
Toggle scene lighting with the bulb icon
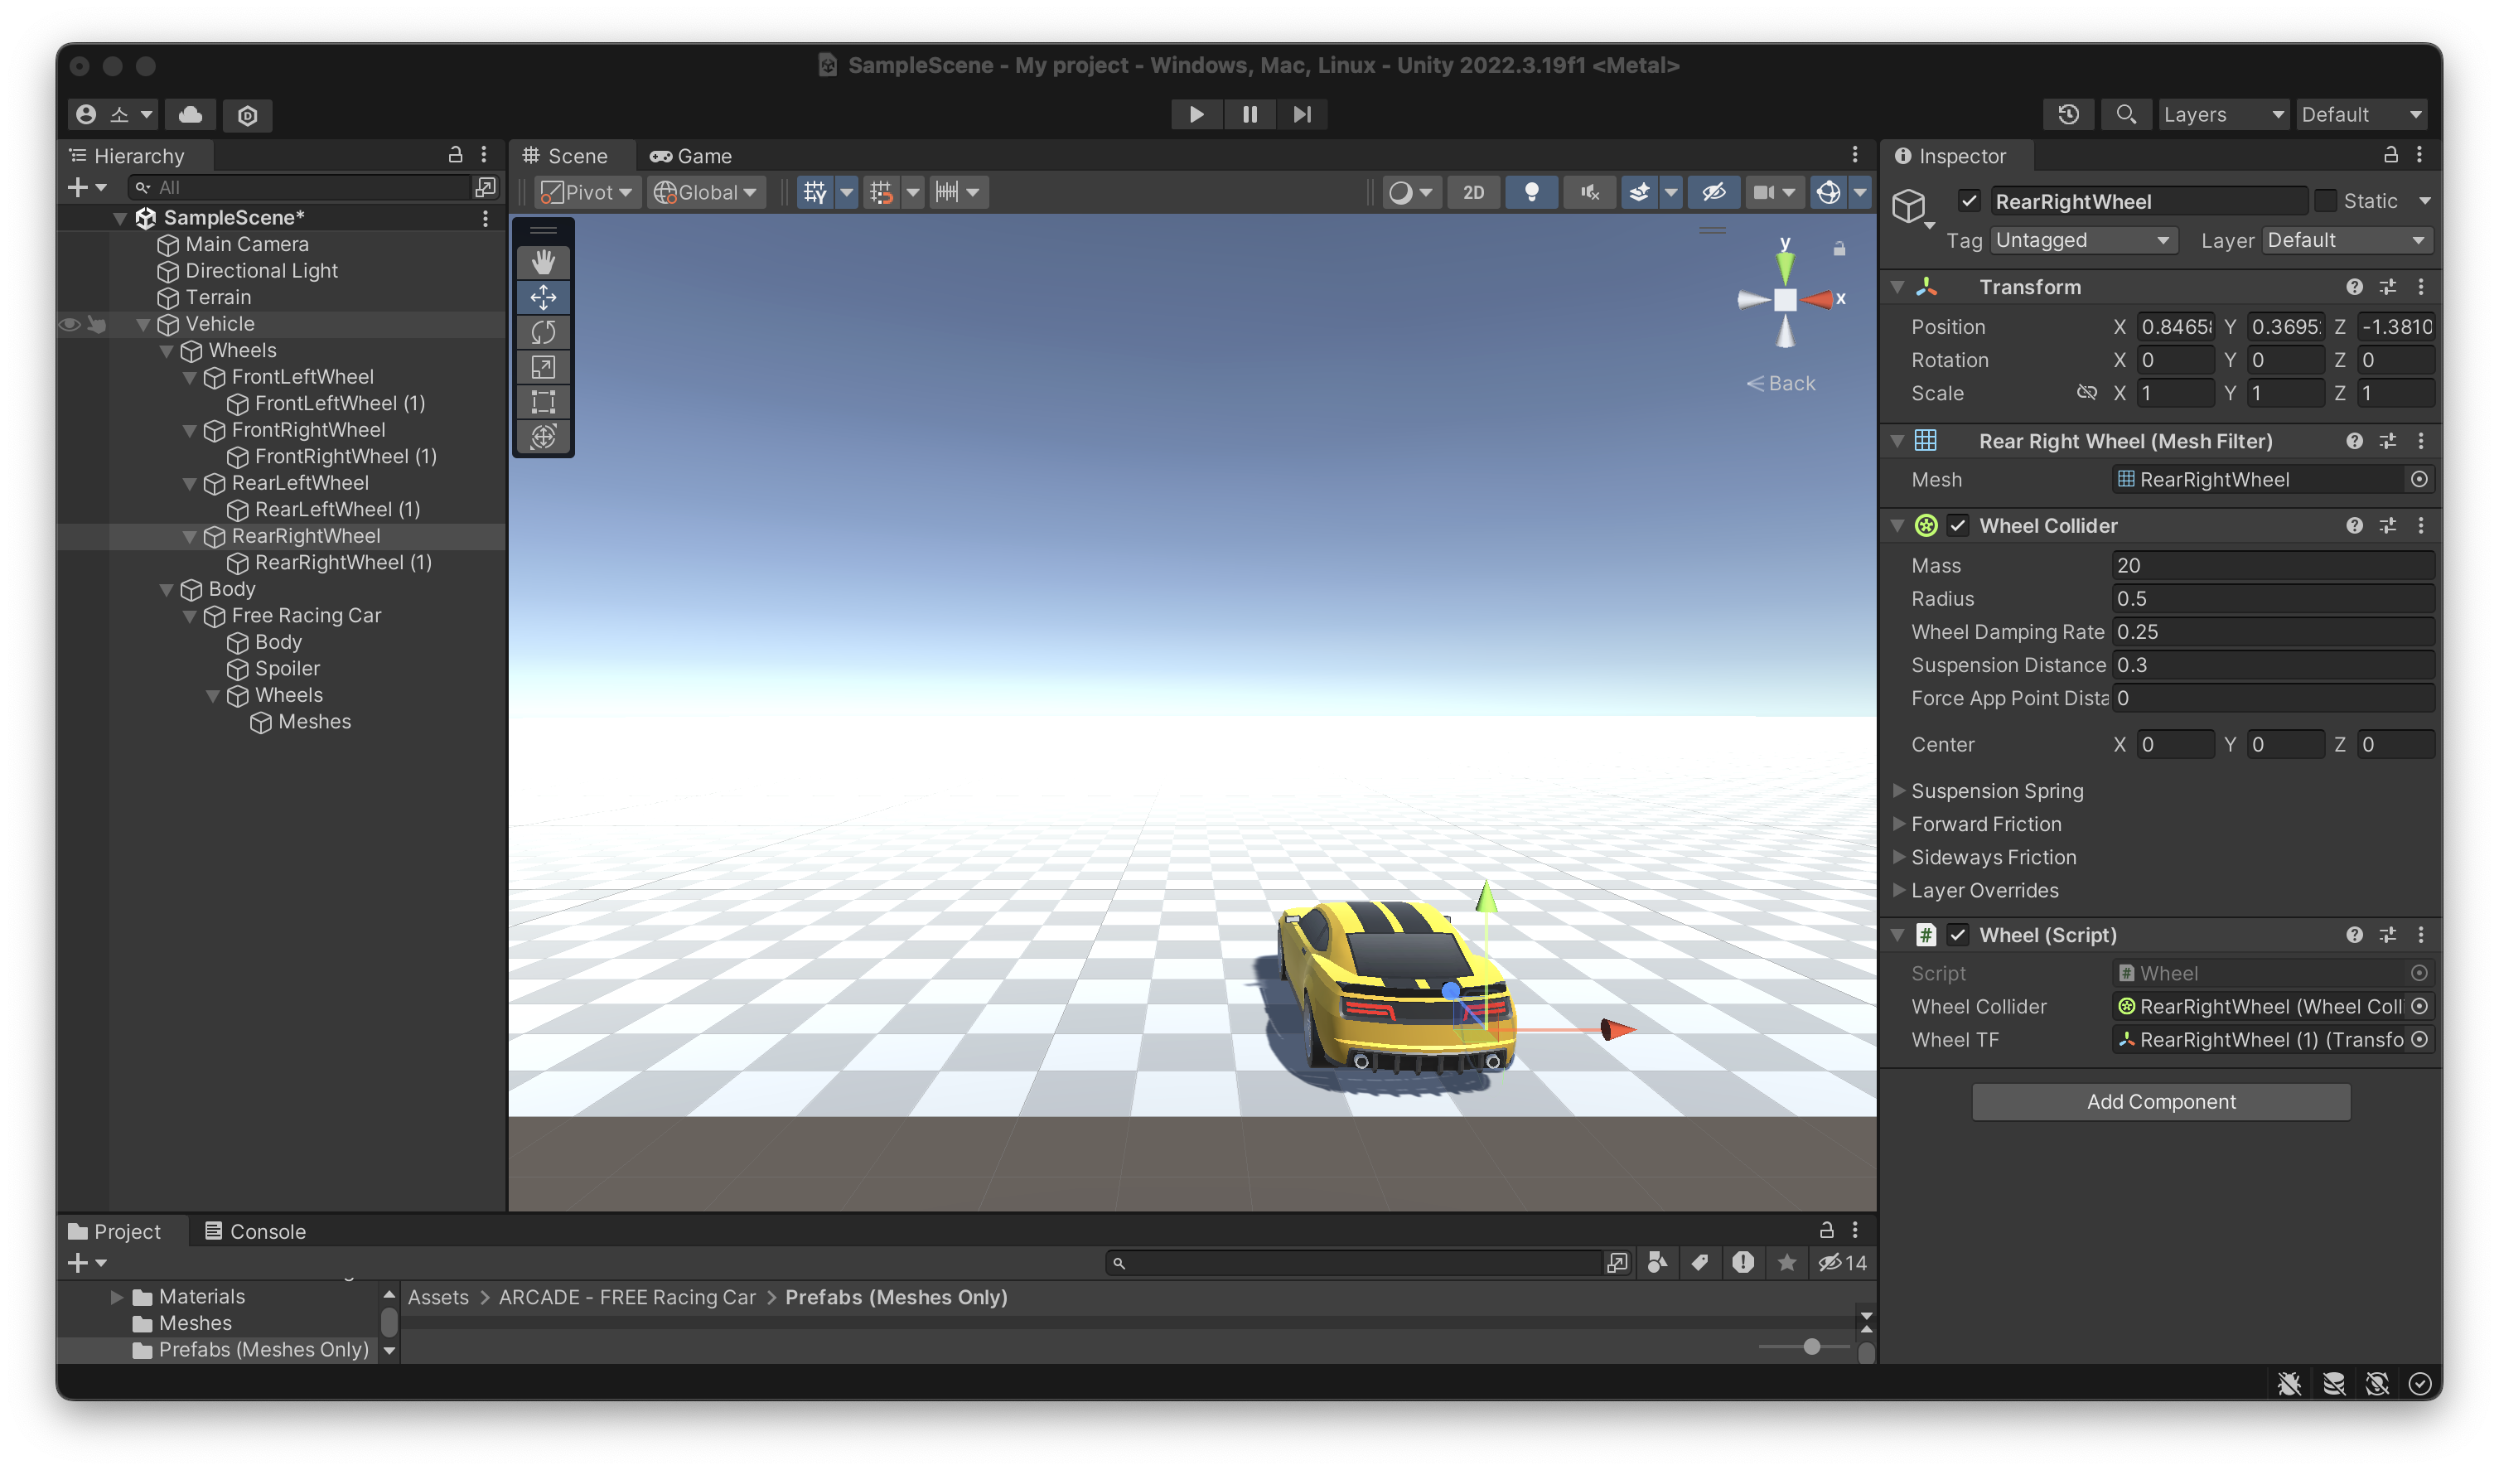point(1531,192)
